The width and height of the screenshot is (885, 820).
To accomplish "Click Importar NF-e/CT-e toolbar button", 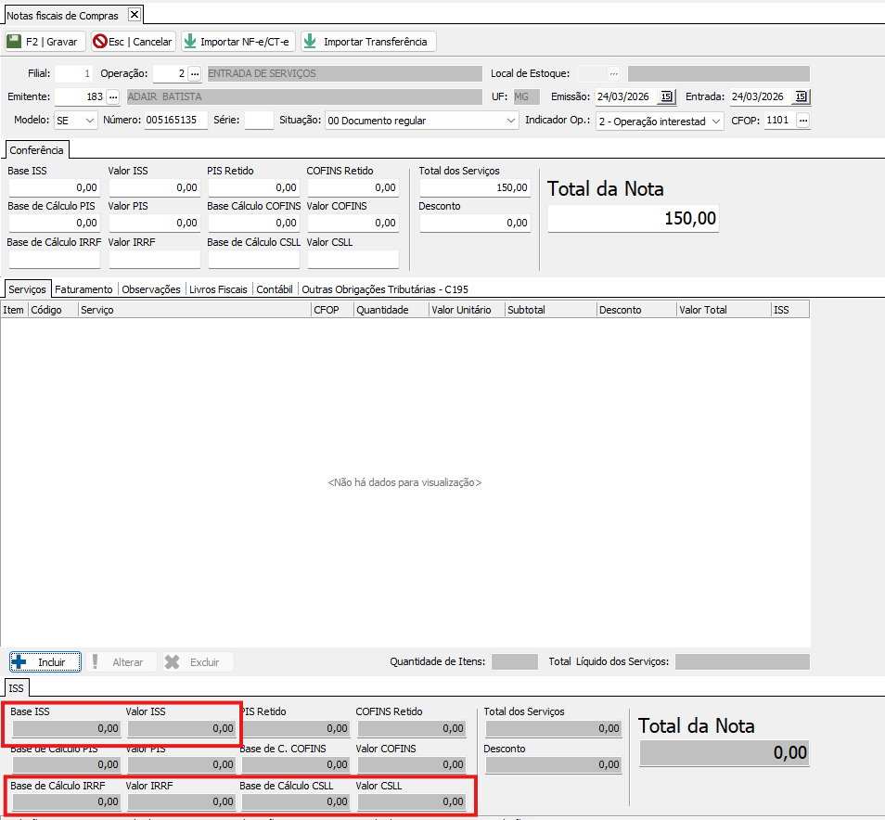I will tap(237, 42).
